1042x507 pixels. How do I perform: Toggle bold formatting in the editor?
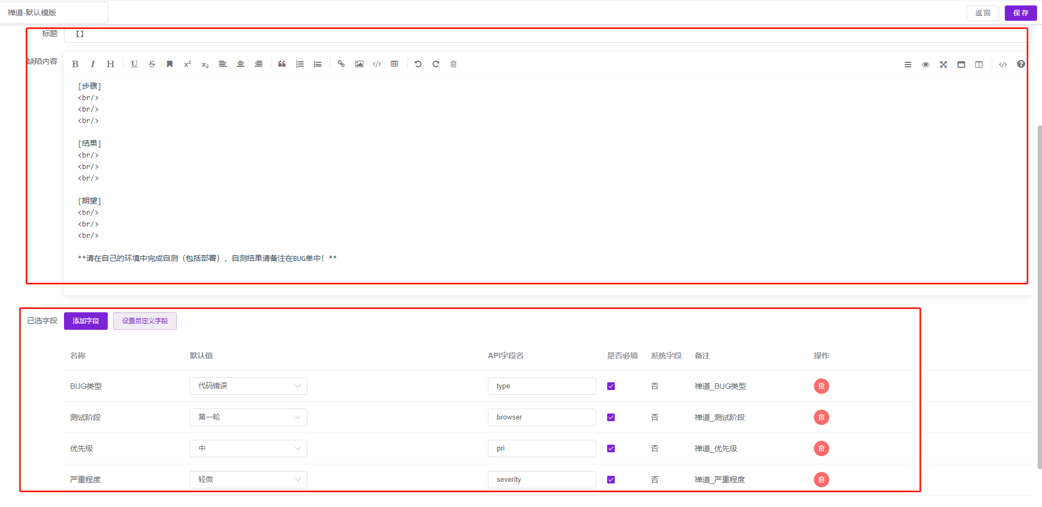(x=75, y=64)
